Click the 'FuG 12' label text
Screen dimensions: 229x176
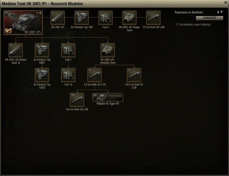68,85
